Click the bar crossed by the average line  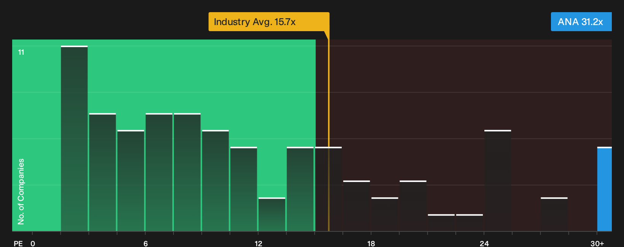(x=328, y=189)
